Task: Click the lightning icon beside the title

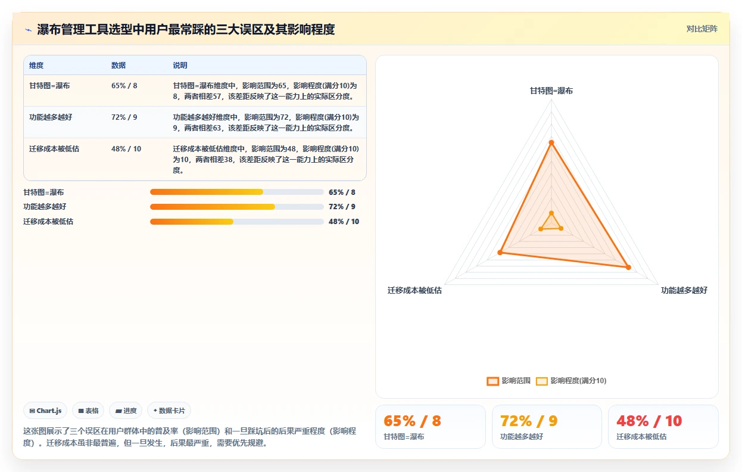Action: 28,30
